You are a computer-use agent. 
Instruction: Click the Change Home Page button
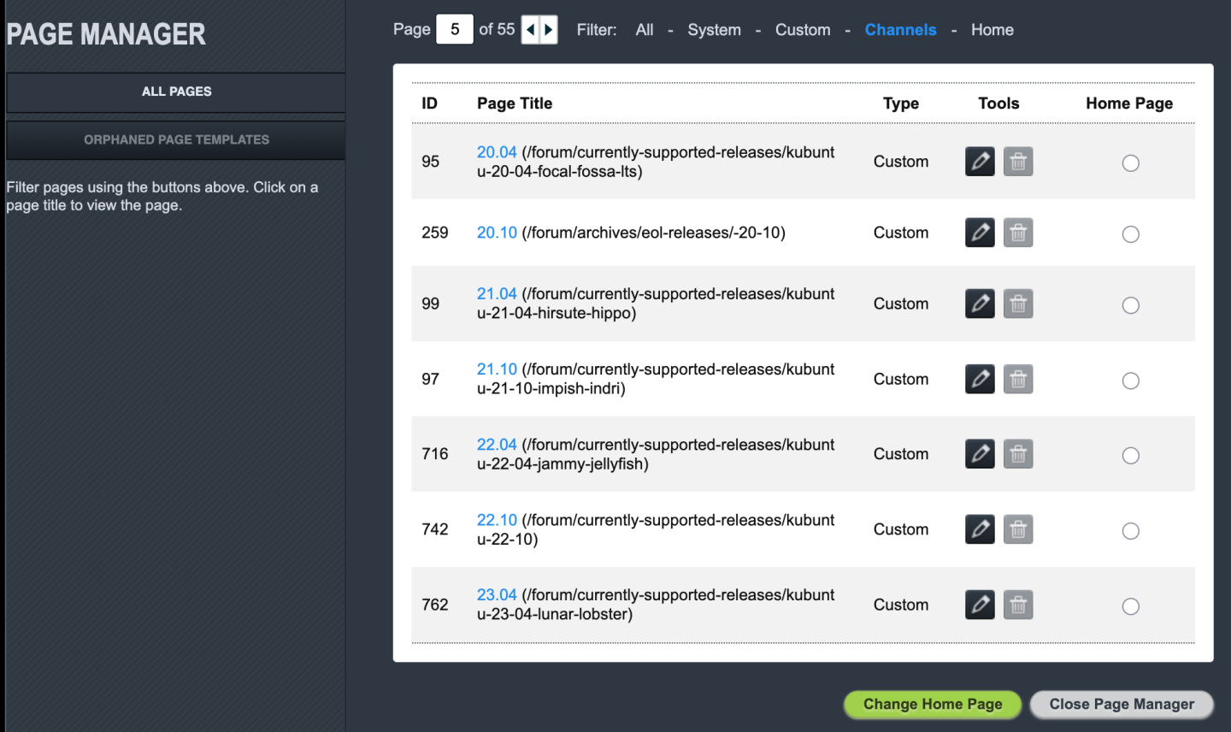tap(933, 704)
